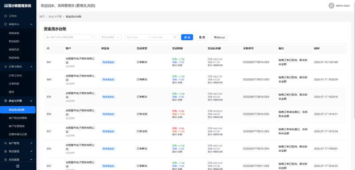
Task: Click the 账余资金池 tag in row 838
Action: (108, 114)
